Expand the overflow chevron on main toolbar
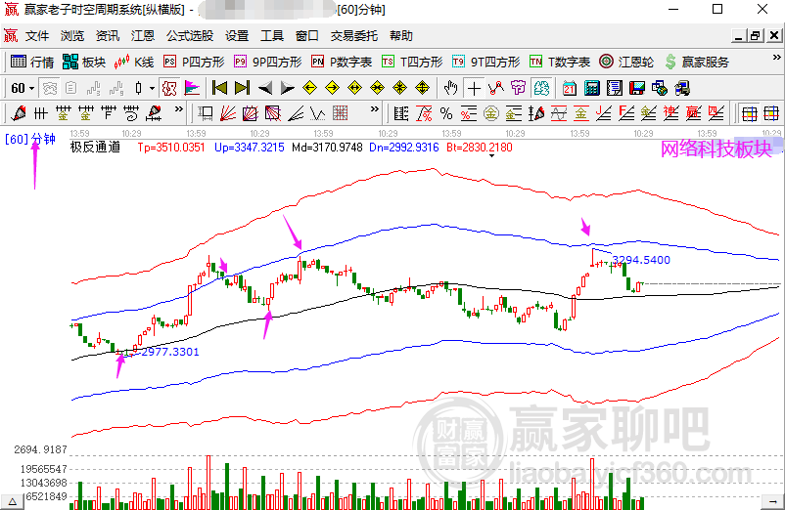 [x=776, y=58]
